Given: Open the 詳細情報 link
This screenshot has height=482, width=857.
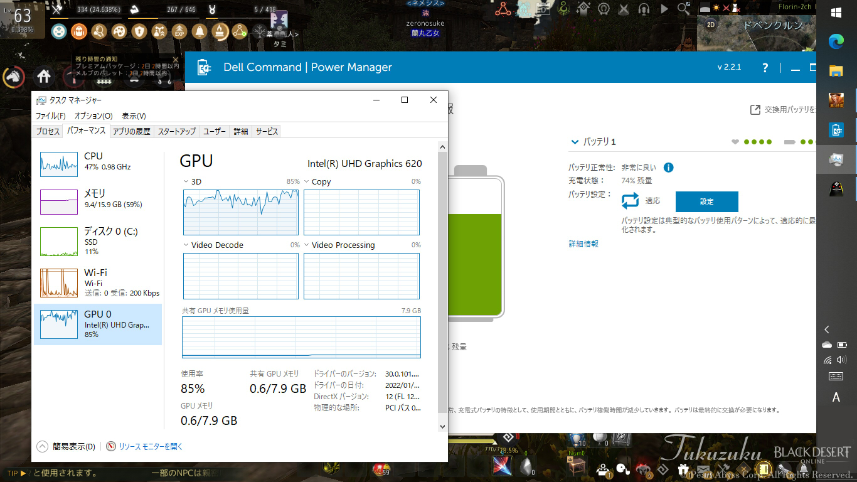Looking at the screenshot, I should click(583, 244).
